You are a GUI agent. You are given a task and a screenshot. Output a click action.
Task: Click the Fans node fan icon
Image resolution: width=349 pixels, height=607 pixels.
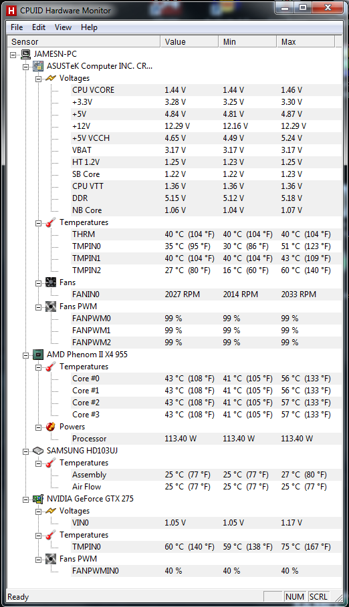[51, 282]
